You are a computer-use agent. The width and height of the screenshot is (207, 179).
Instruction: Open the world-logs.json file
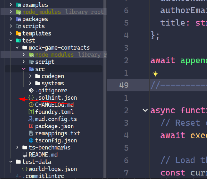tap(53, 169)
